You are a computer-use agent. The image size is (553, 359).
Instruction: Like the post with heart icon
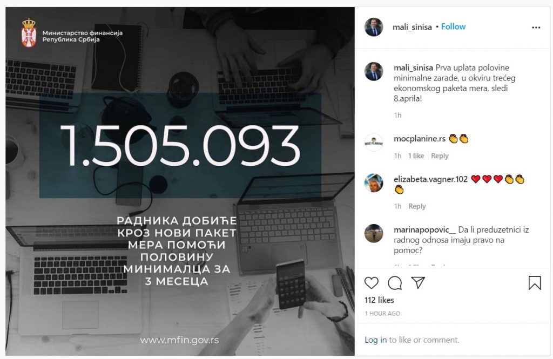point(372,283)
